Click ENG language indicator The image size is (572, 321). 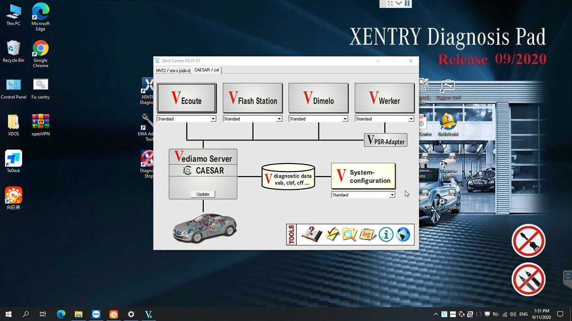point(524,314)
